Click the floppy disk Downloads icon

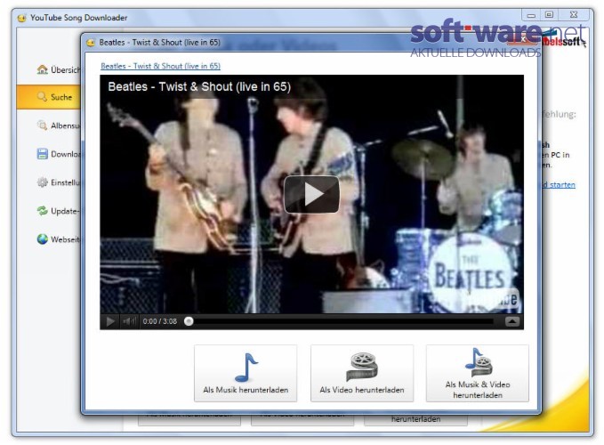coord(43,154)
